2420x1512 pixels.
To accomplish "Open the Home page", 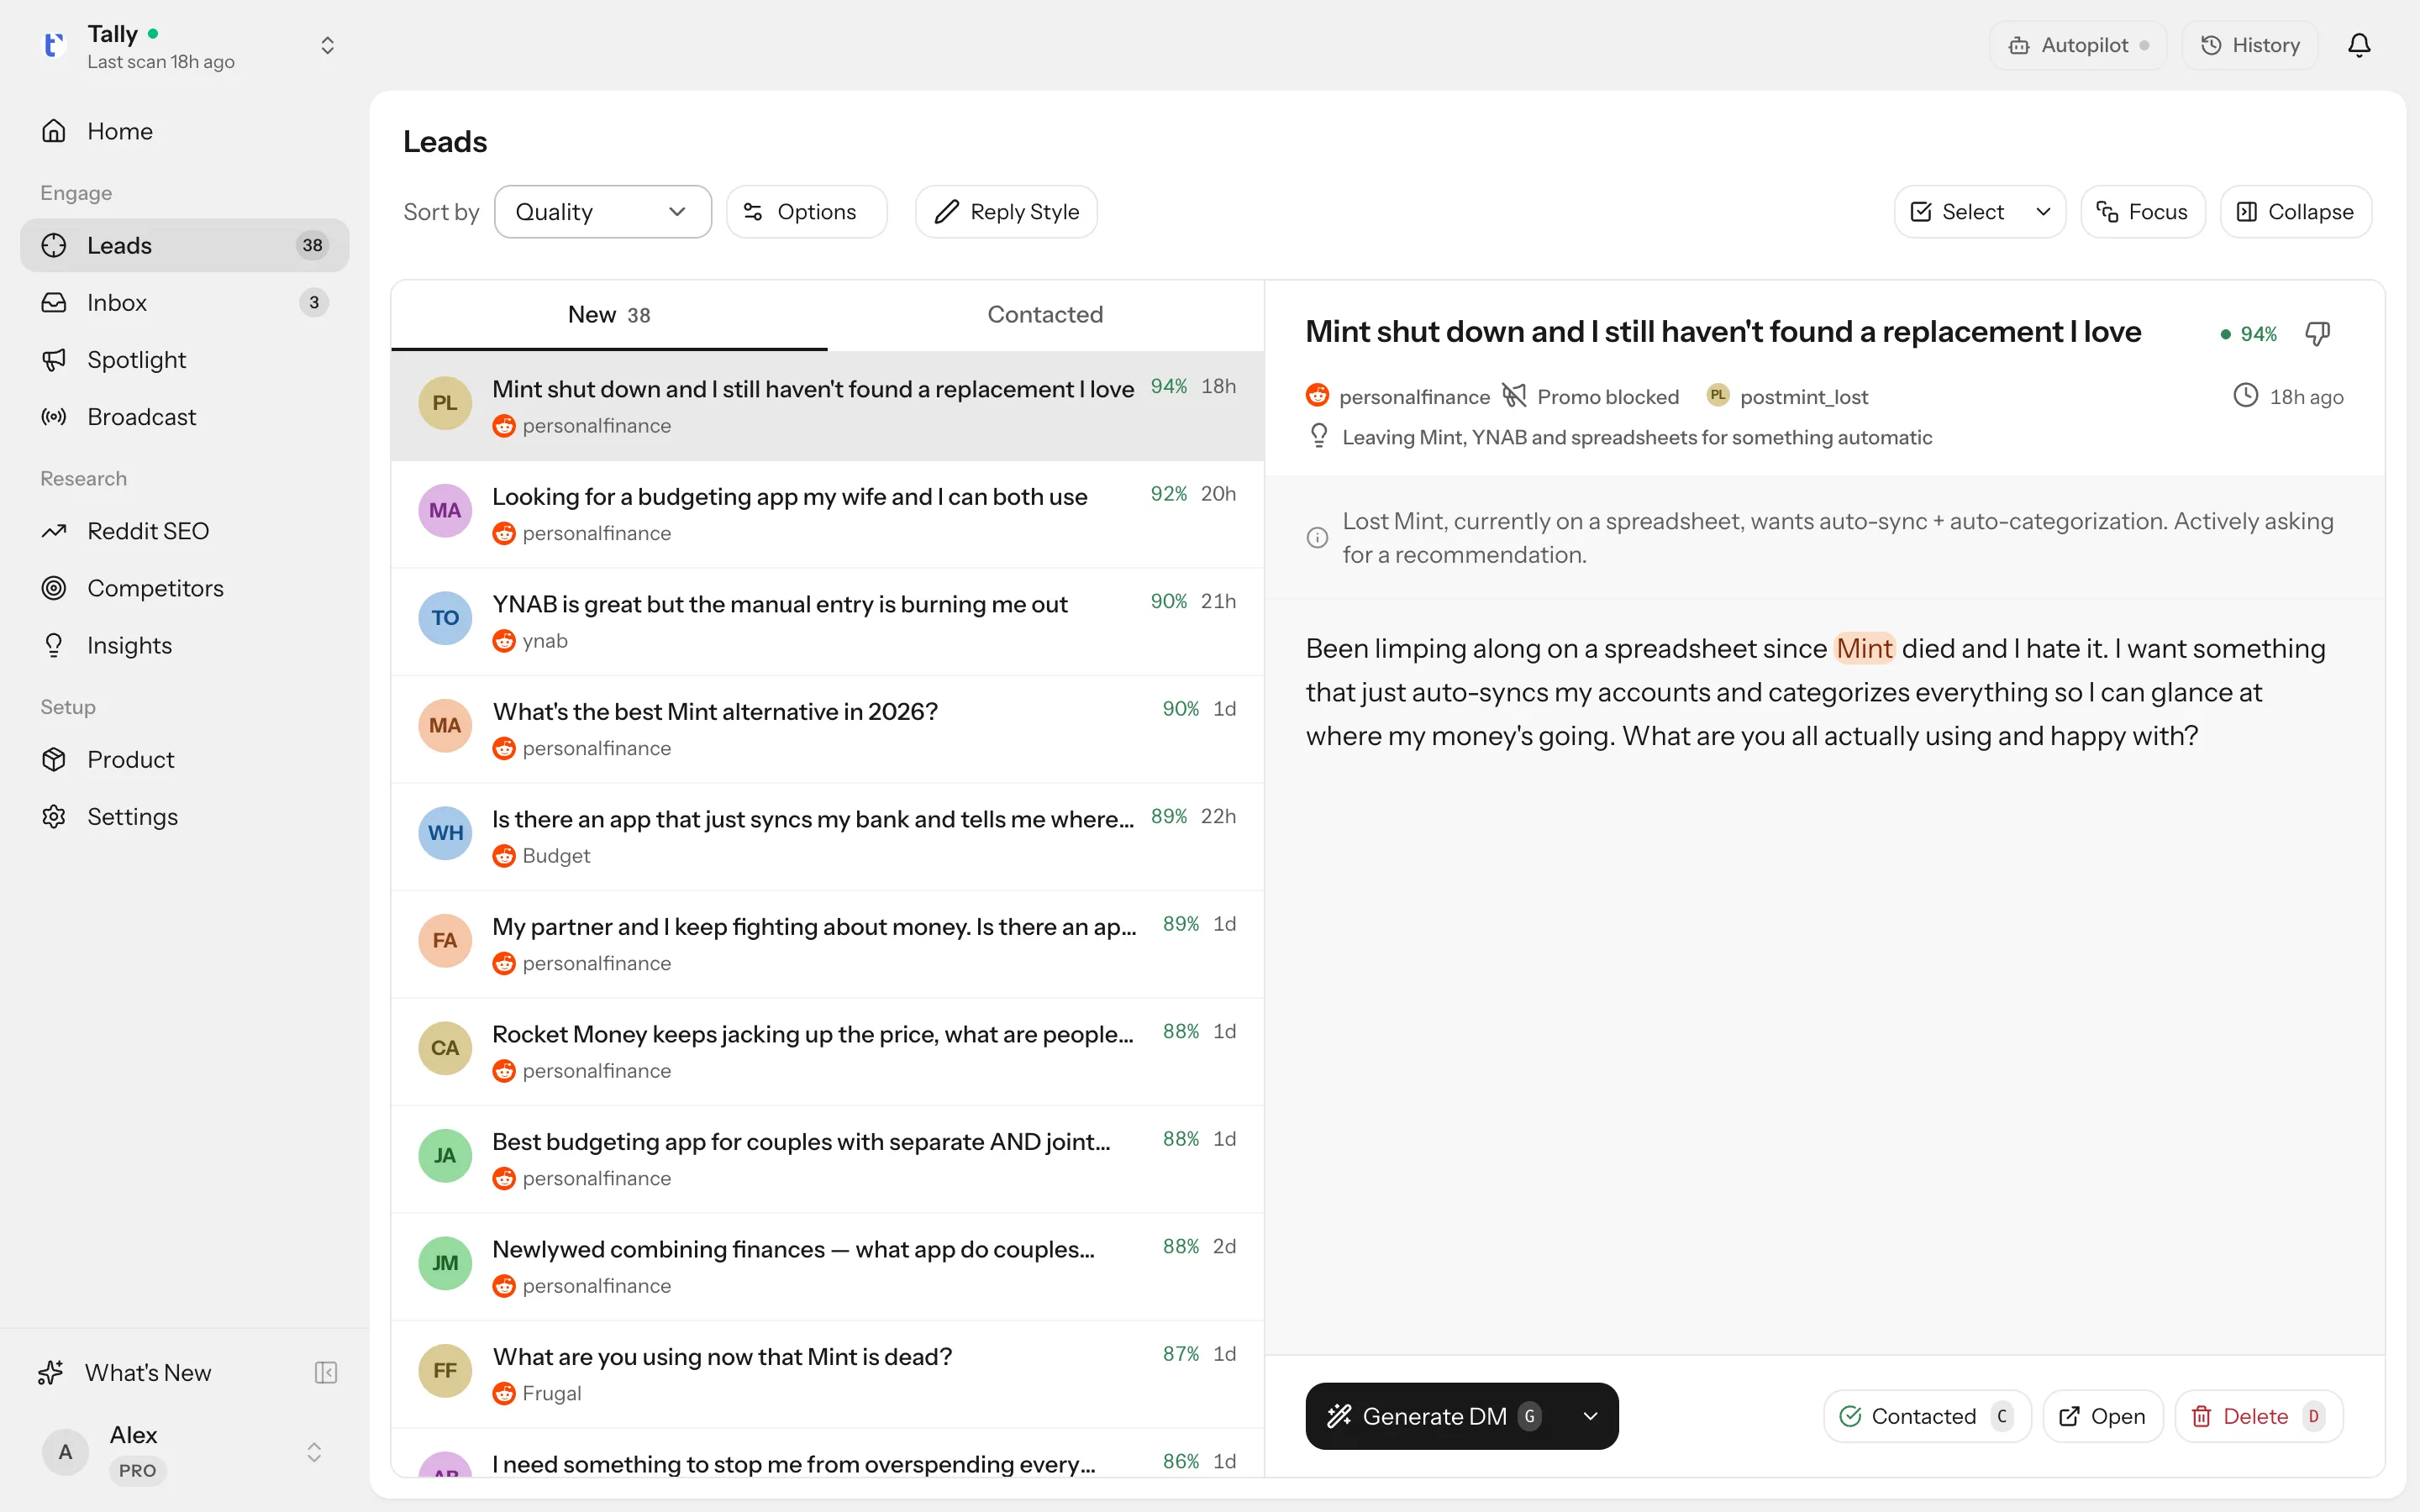I will pos(184,131).
